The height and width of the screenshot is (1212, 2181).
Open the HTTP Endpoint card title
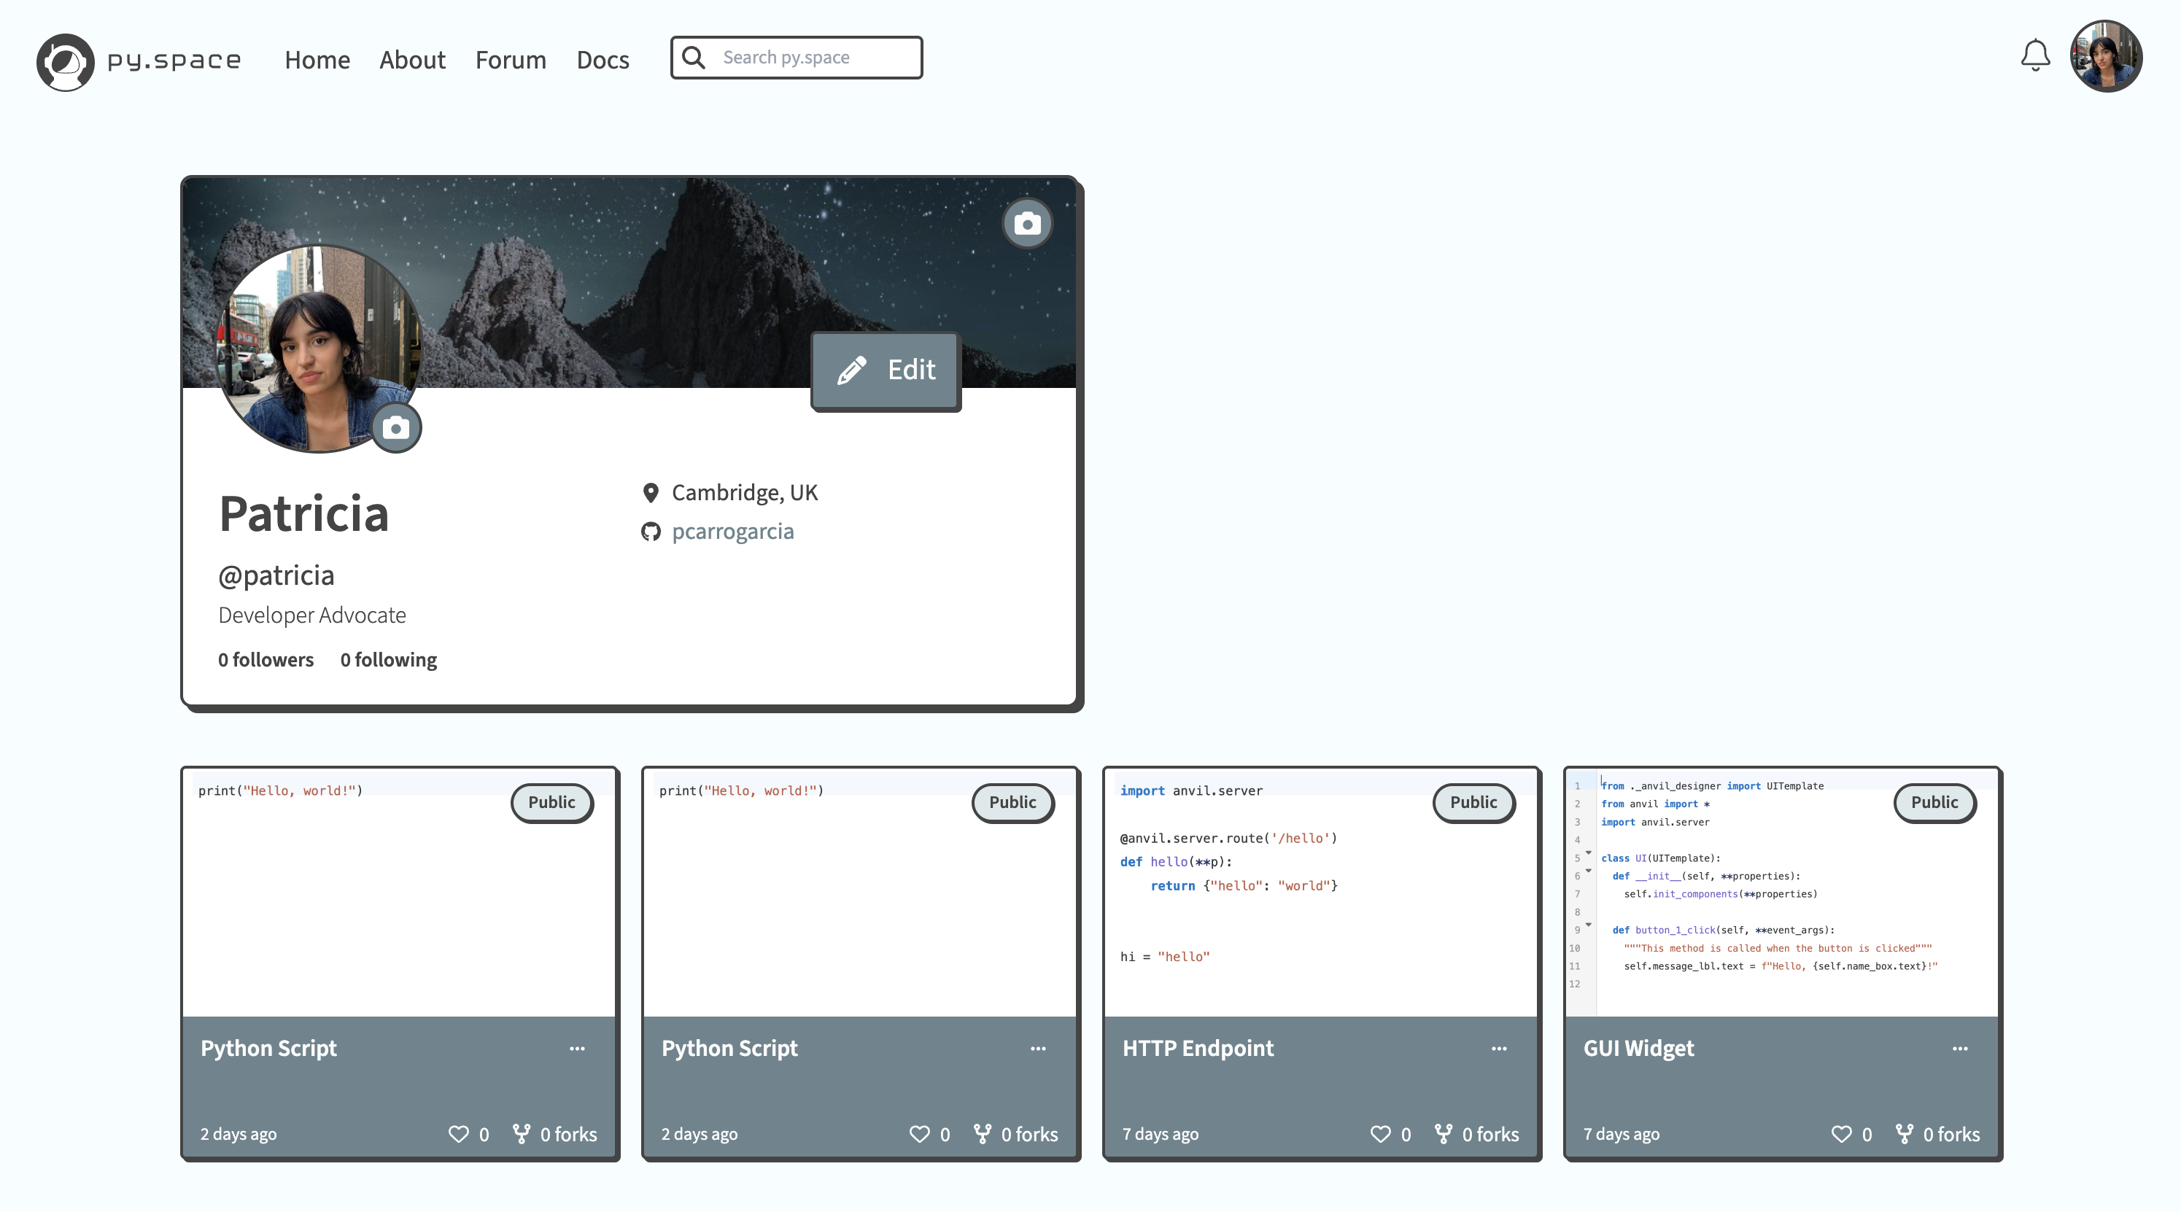(x=1198, y=1049)
